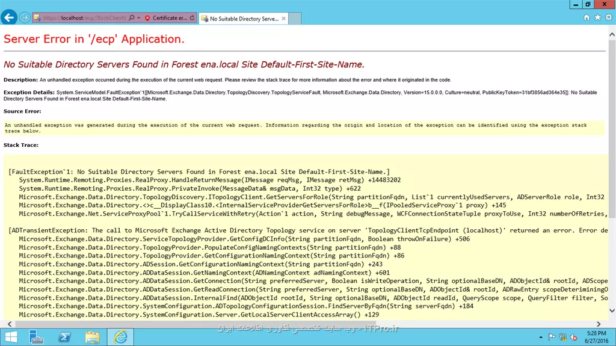Go back with the browser Back arrow
Image resolution: width=616 pixels, height=346 pixels.
pyautogui.click(x=8, y=17)
